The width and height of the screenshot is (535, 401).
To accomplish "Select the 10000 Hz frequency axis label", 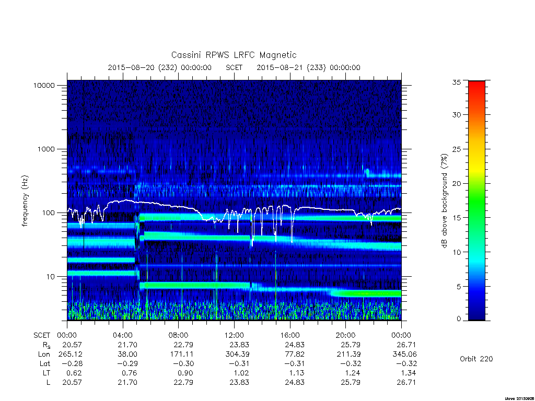I will pos(44,85).
